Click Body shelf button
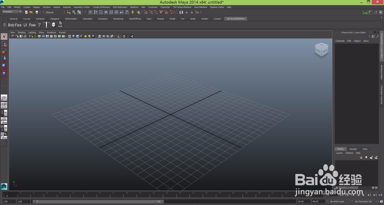 pyautogui.click(x=11, y=25)
